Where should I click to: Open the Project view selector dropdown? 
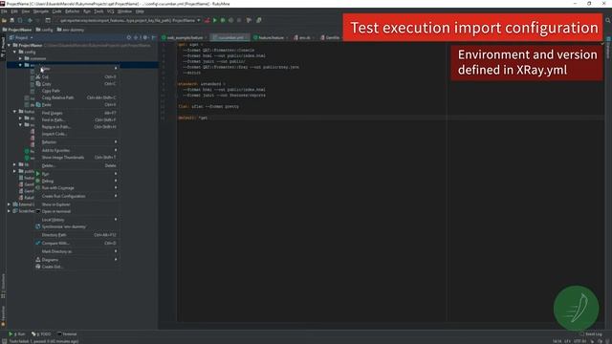[21, 38]
